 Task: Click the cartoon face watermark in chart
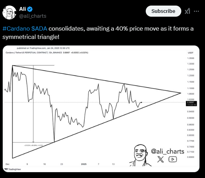coord(140,155)
